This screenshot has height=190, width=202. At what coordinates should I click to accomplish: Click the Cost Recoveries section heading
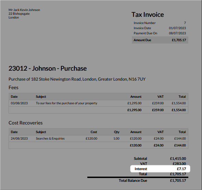26,123
